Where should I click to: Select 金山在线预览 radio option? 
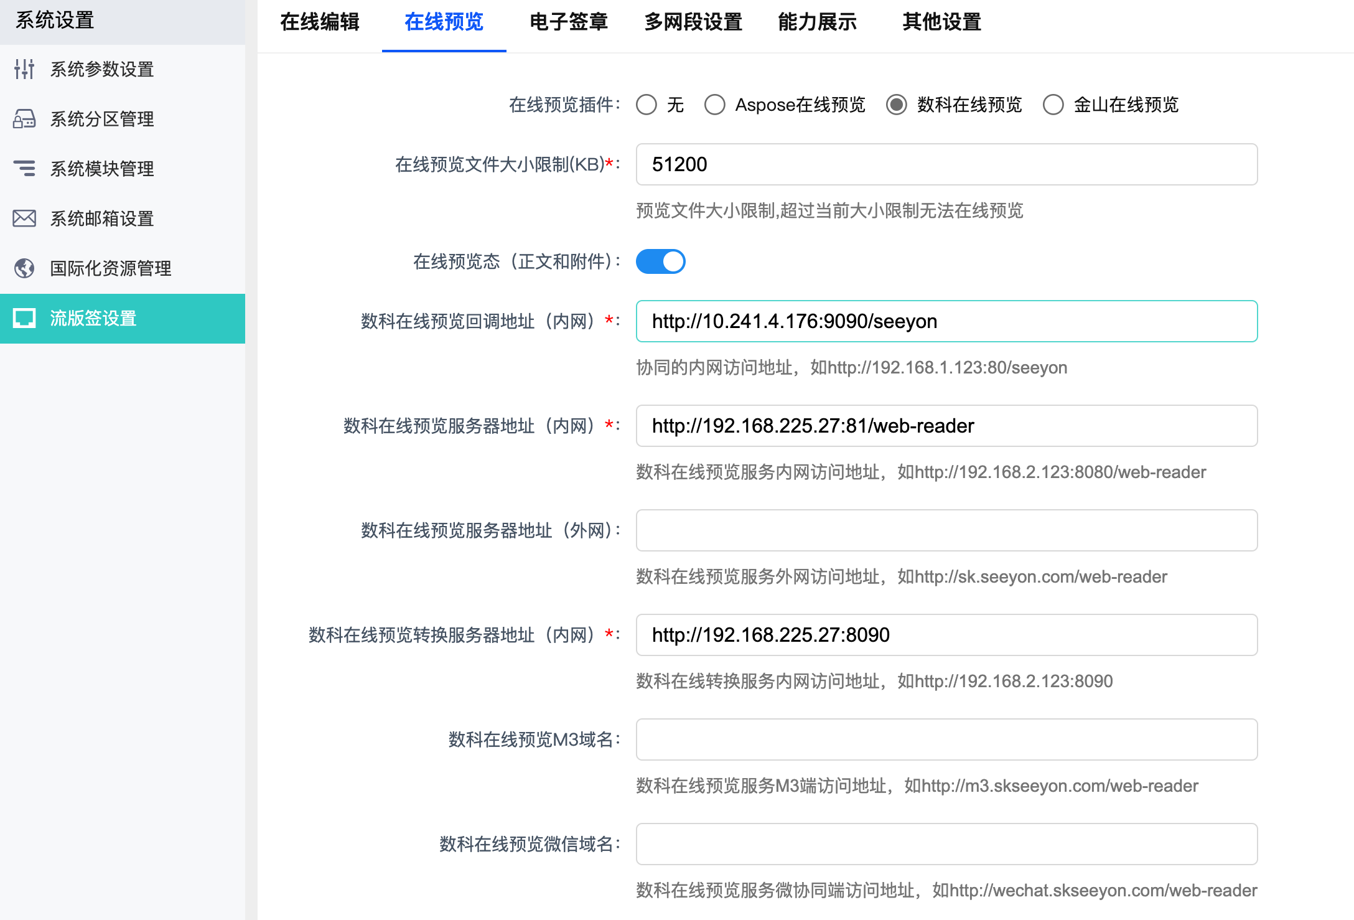coord(1053,105)
